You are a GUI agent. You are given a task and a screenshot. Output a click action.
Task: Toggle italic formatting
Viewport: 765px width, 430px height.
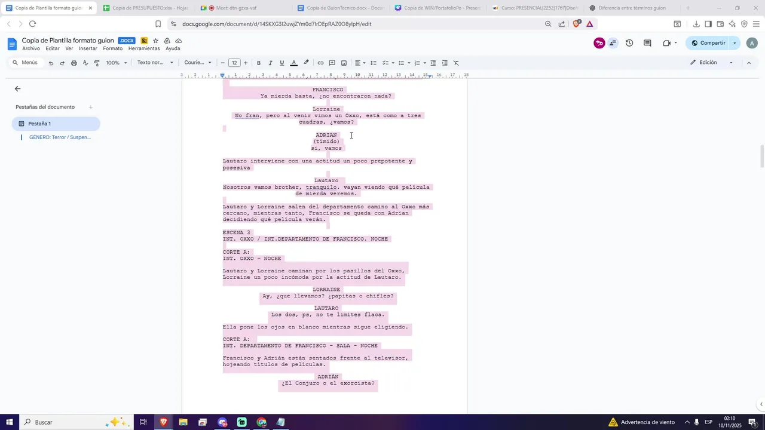(270, 63)
